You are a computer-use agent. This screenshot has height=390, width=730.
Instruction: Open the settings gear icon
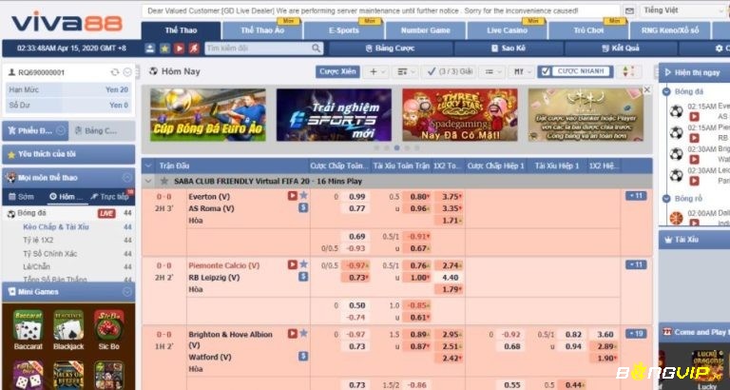pos(719,48)
